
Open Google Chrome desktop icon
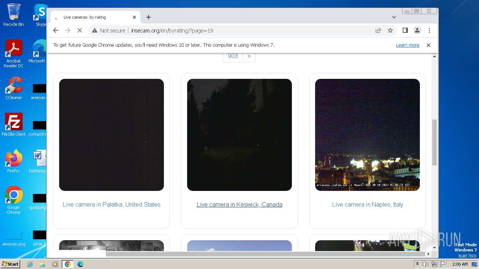13,200
